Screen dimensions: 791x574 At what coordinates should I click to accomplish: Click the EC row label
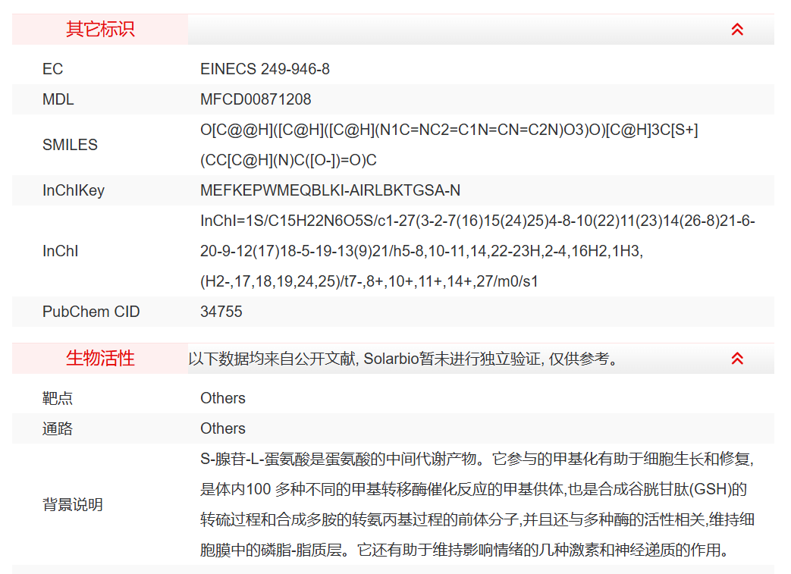click(52, 69)
